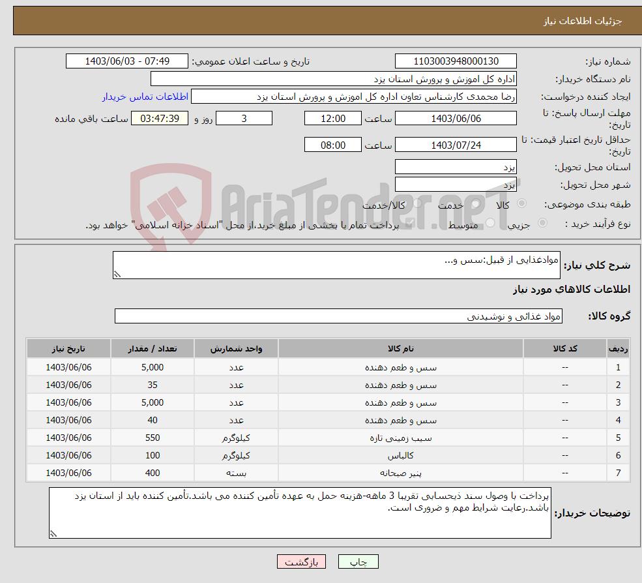642x583 pixels.
Task: Click the remaining time 03:47:39 field
Action: click(160, 119)
